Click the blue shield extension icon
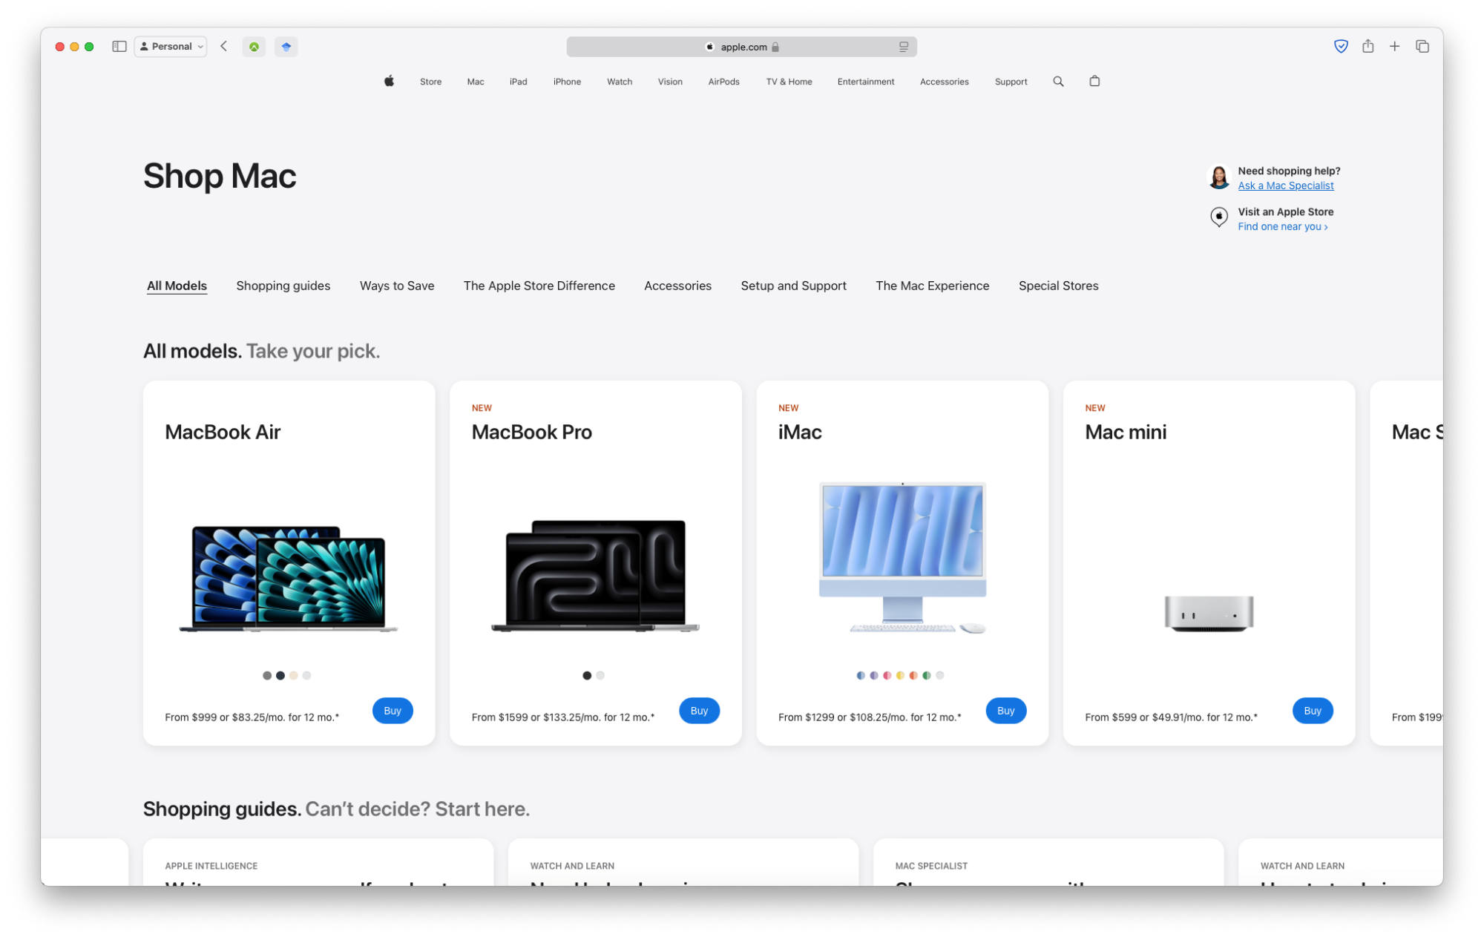1484x940 pixels. click(1341, 46)
